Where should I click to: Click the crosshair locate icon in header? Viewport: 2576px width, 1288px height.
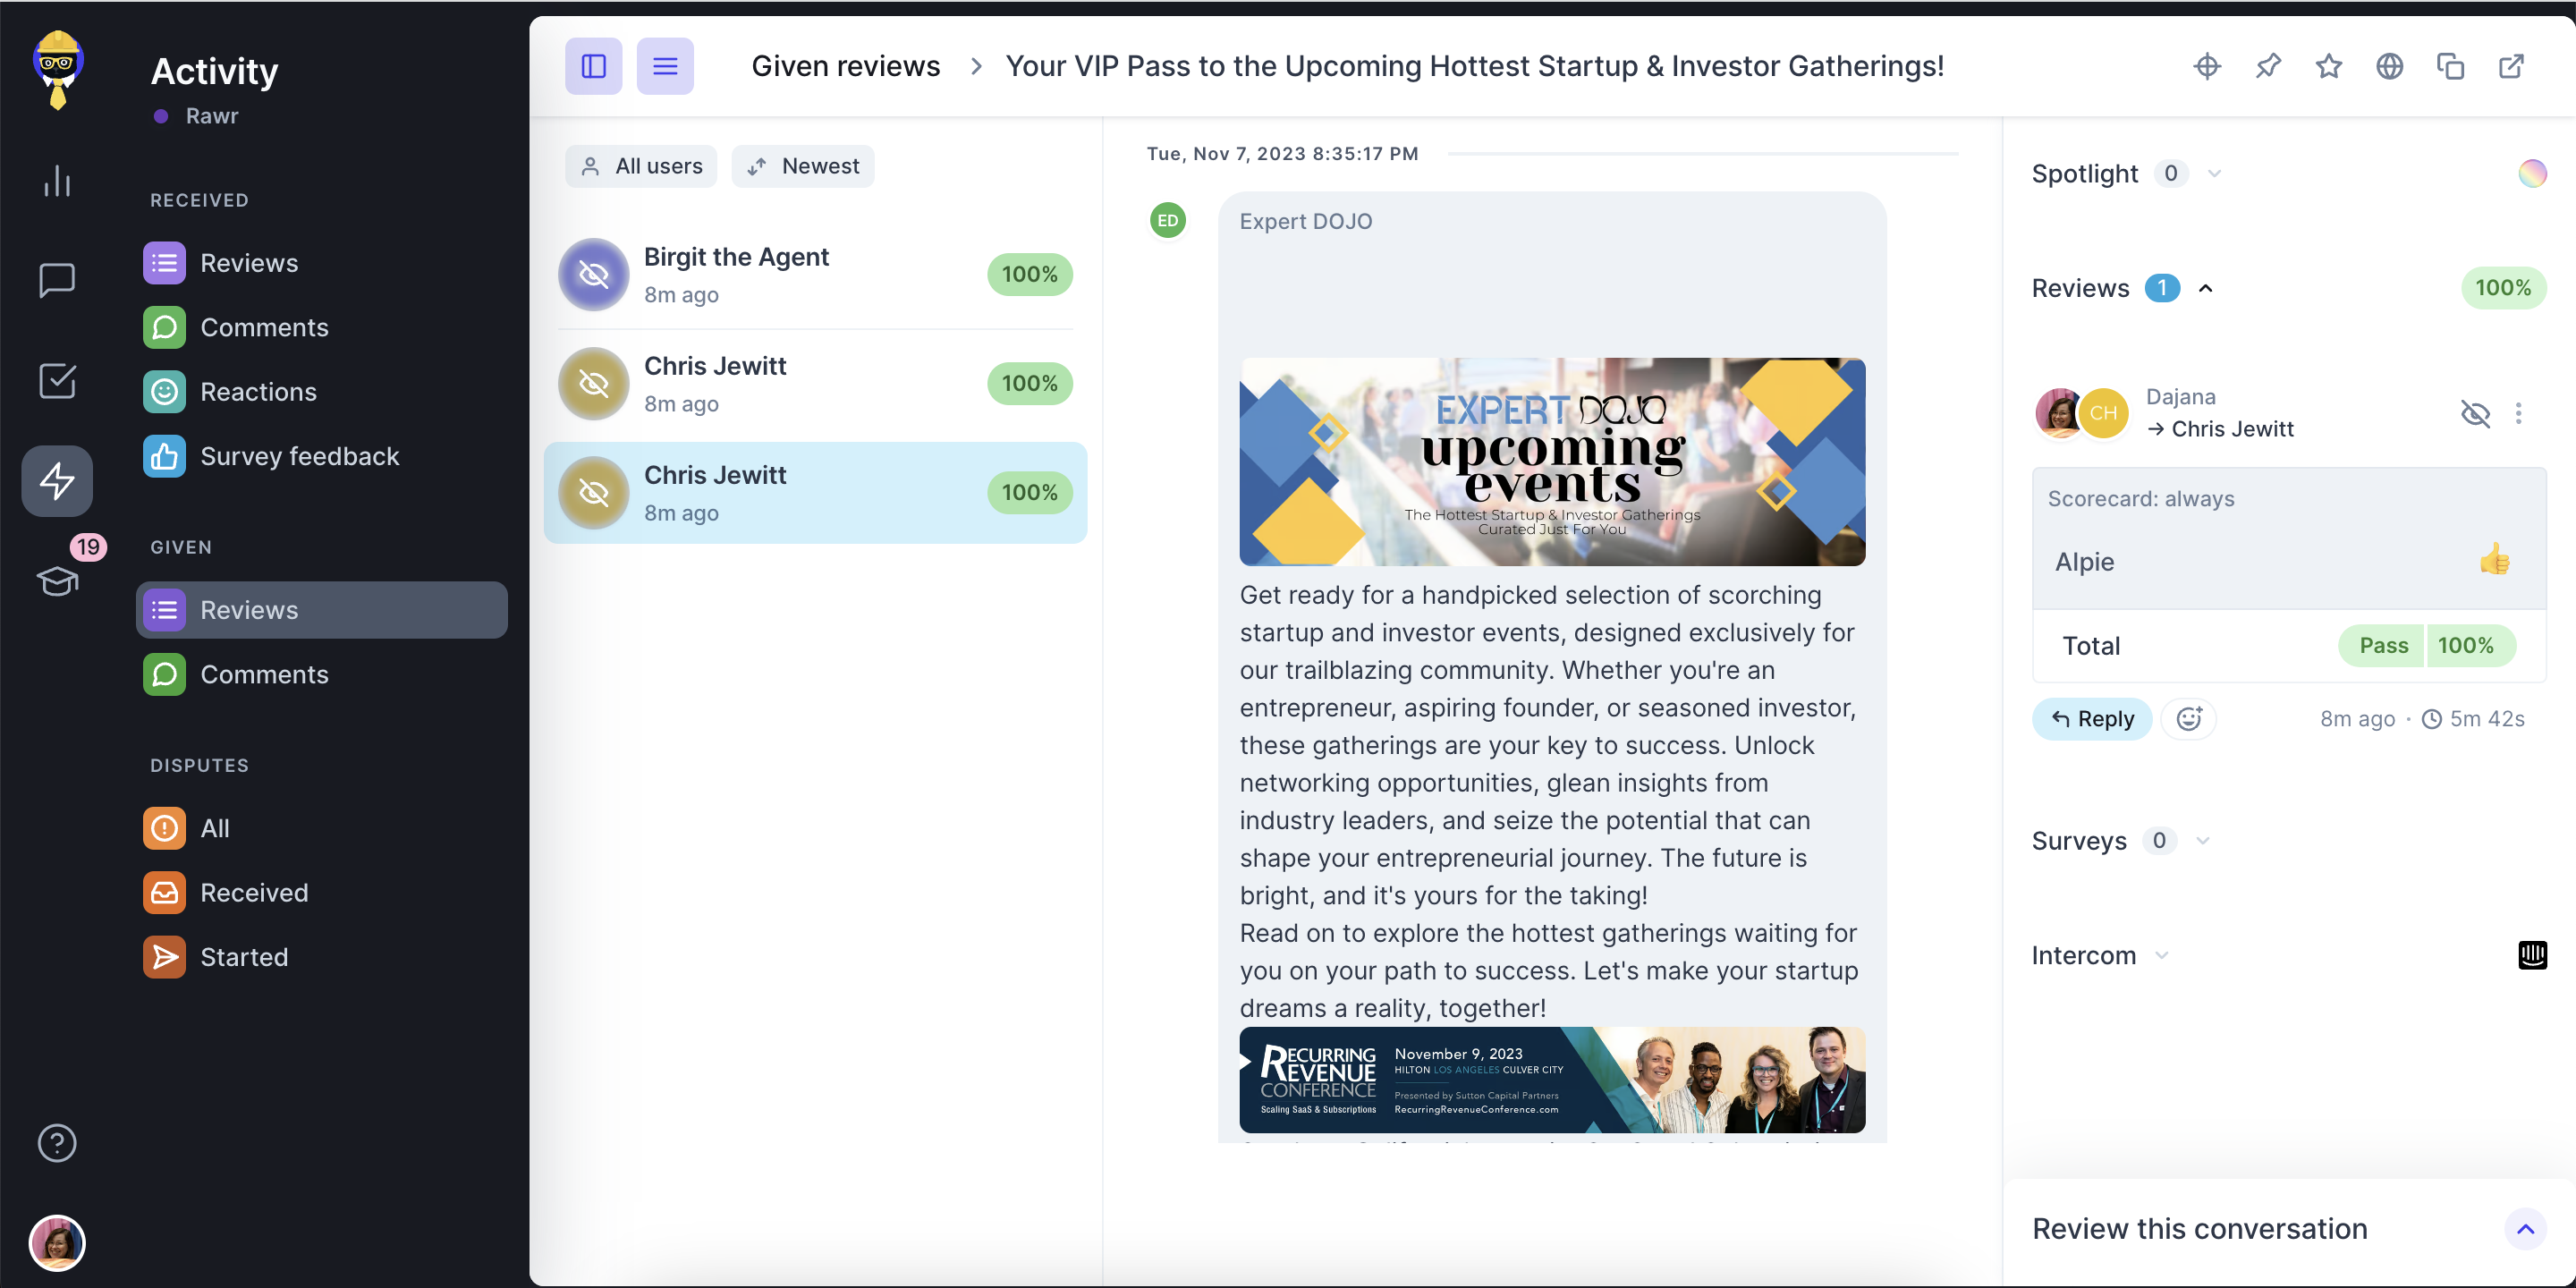pyautogui.click(x=2207, y=66)
